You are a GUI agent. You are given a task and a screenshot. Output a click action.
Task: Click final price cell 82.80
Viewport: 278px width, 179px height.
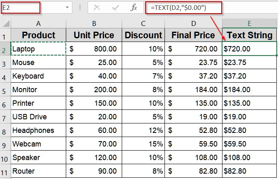click(x=193, y=171)
